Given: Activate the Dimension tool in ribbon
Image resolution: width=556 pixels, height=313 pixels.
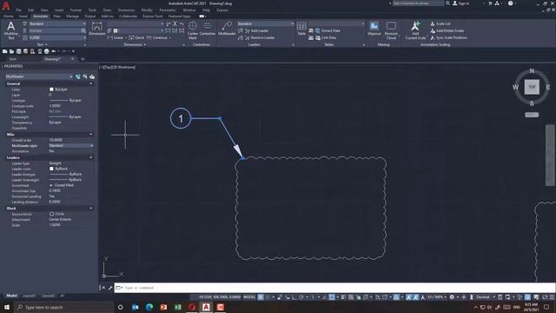Looking at the screenshot, I should coord(96,29).
